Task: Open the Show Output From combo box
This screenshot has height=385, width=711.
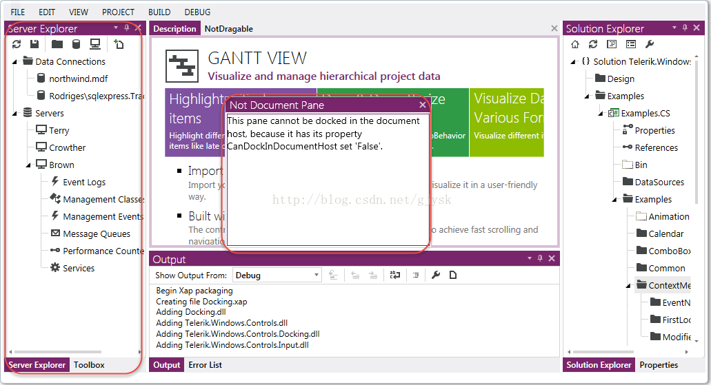Action: click(277, 275)
